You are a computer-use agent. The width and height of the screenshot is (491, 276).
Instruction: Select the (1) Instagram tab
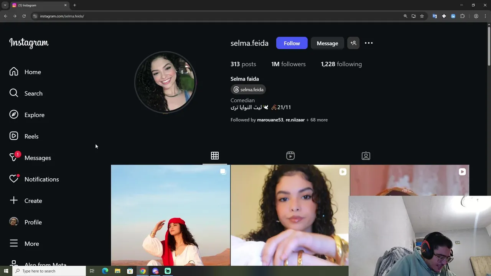[x=39, y=5]
